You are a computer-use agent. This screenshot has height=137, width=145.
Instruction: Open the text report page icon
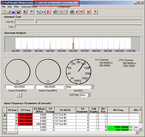point(60,12)
